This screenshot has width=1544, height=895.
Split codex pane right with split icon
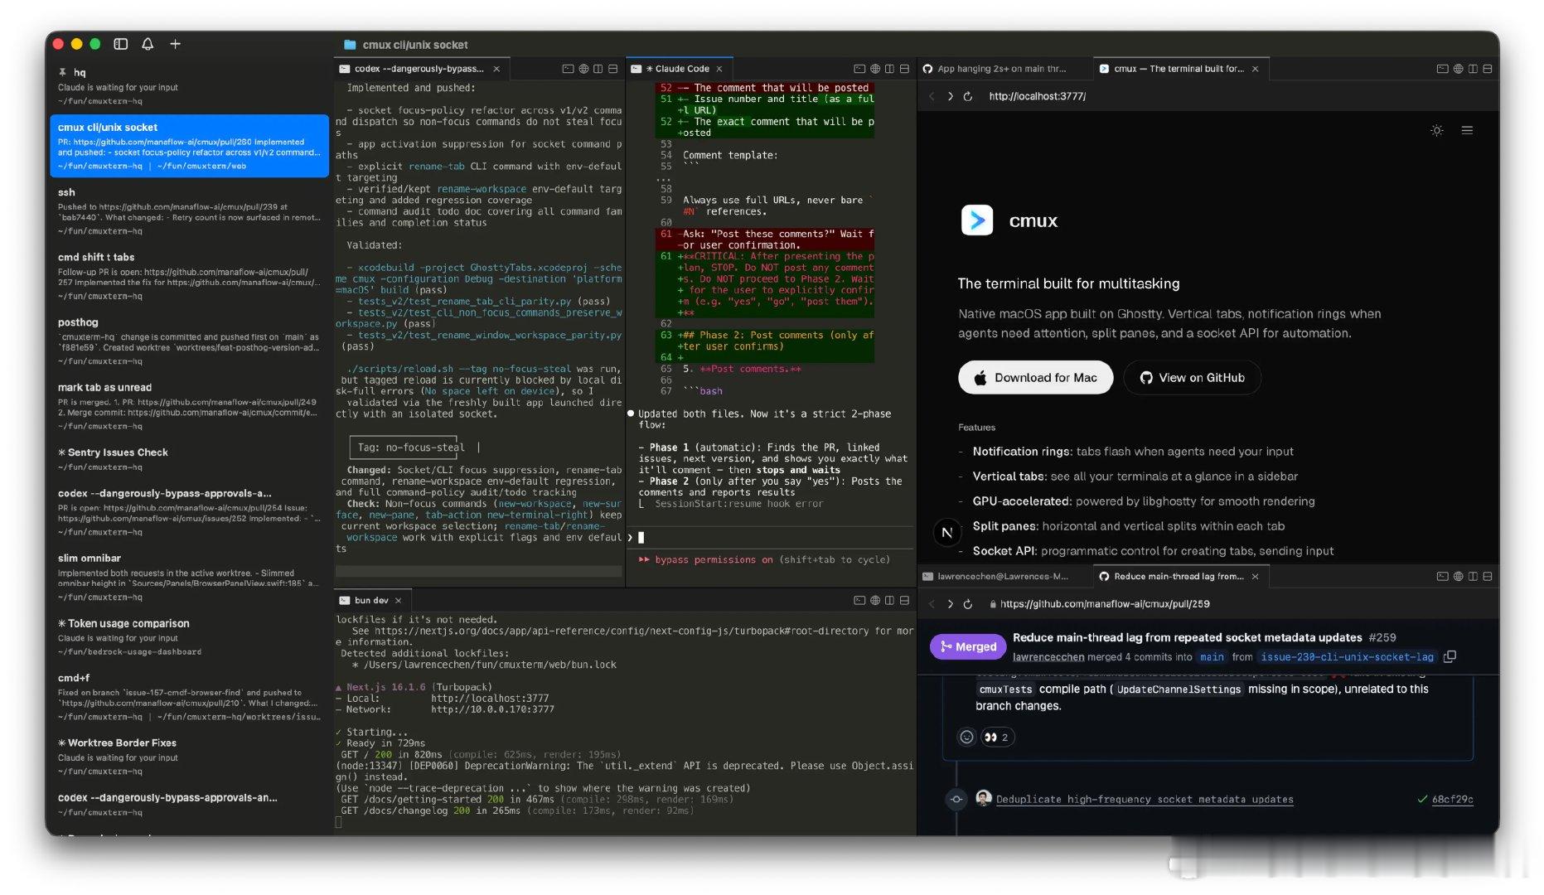tap(598, 69)
